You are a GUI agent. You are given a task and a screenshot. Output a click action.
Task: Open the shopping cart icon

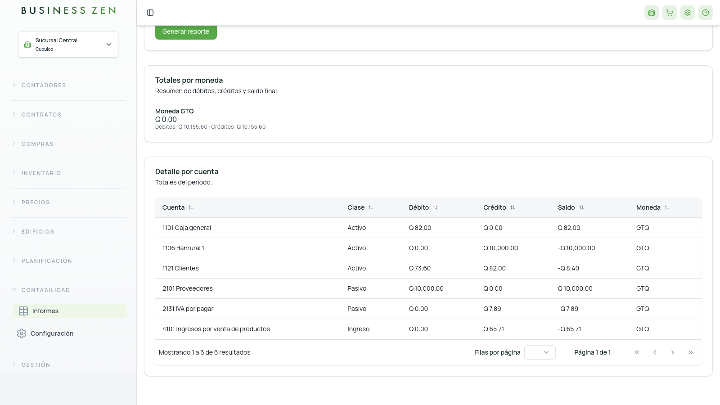click(670, 13)
